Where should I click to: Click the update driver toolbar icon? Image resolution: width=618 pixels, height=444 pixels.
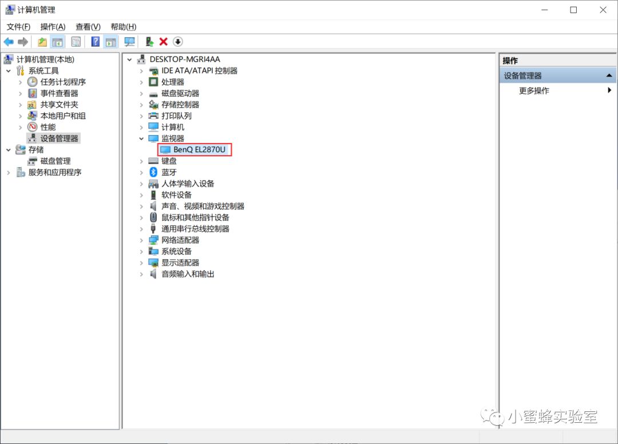(149, 42)
